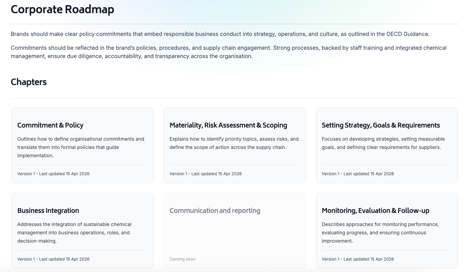
Task: Go to the Business Integration chapter
Action: coord(48,210)
